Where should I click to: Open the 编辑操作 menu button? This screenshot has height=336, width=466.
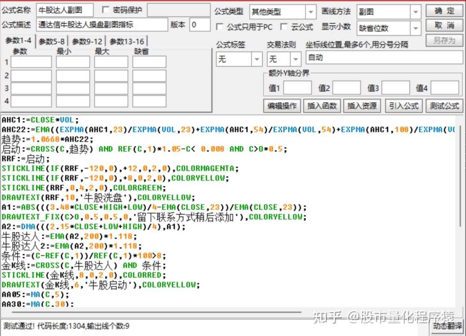point(282,106)
